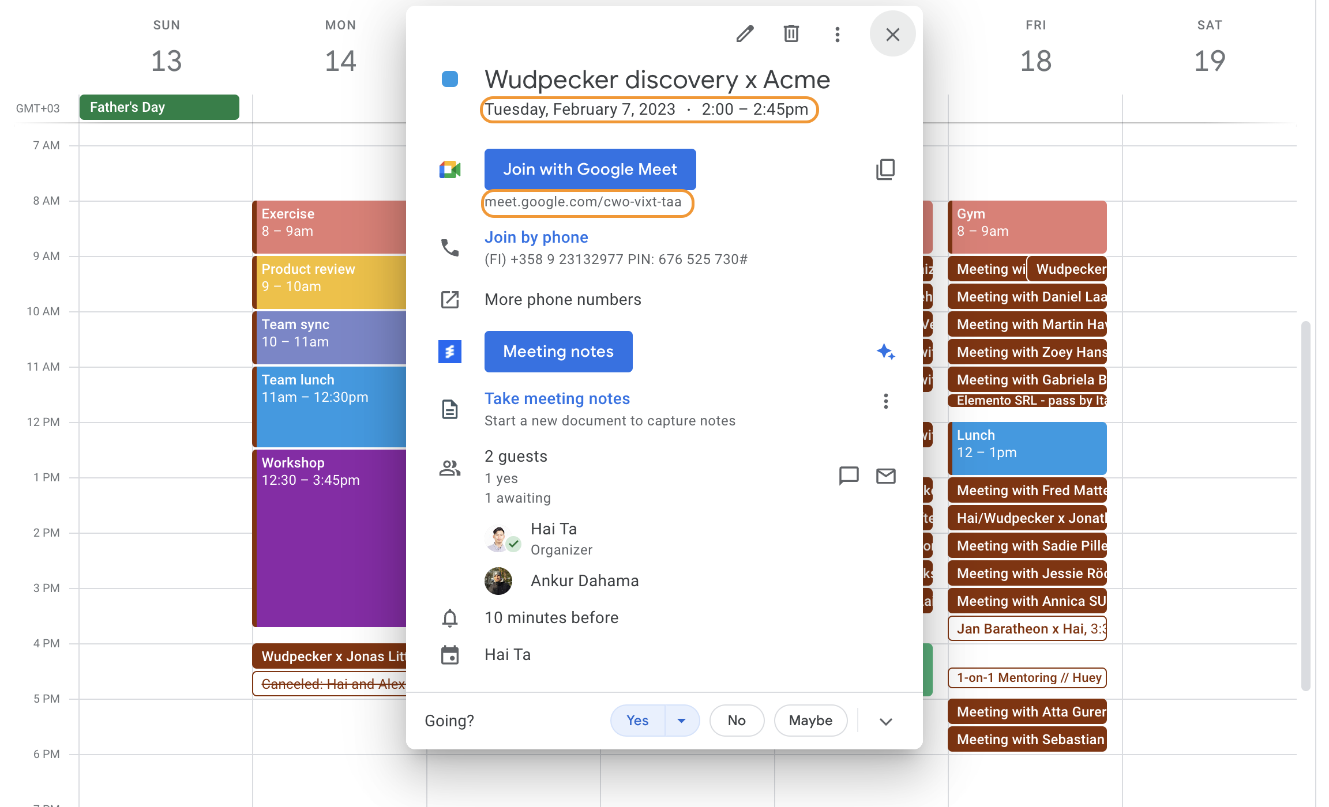Screen dimensions: 1329x807
Task: Click the calendar vertical scrollbar
Action: pos(1305,506)
